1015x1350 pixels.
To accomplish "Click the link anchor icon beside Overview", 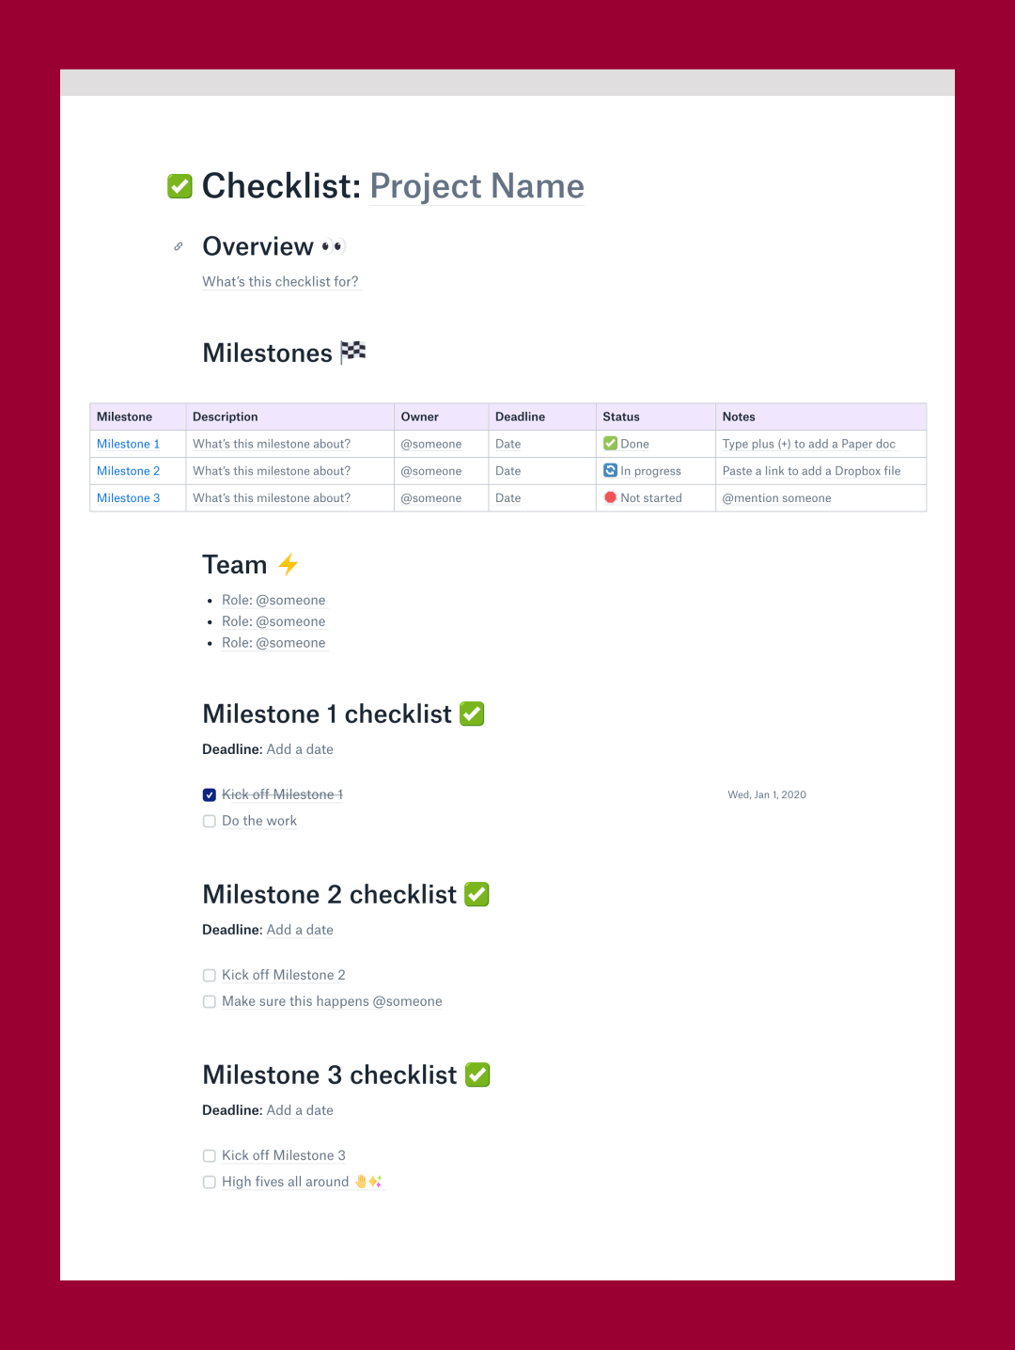I will (x=178, y=246).
